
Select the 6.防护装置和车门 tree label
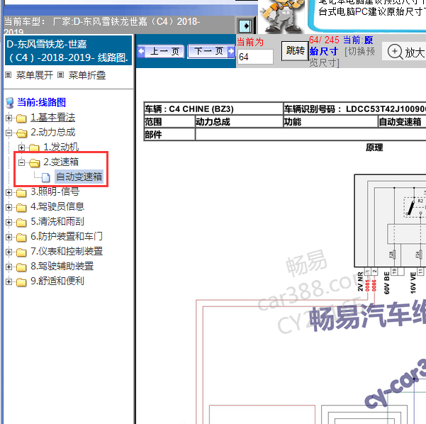click(x=67, y=237)
